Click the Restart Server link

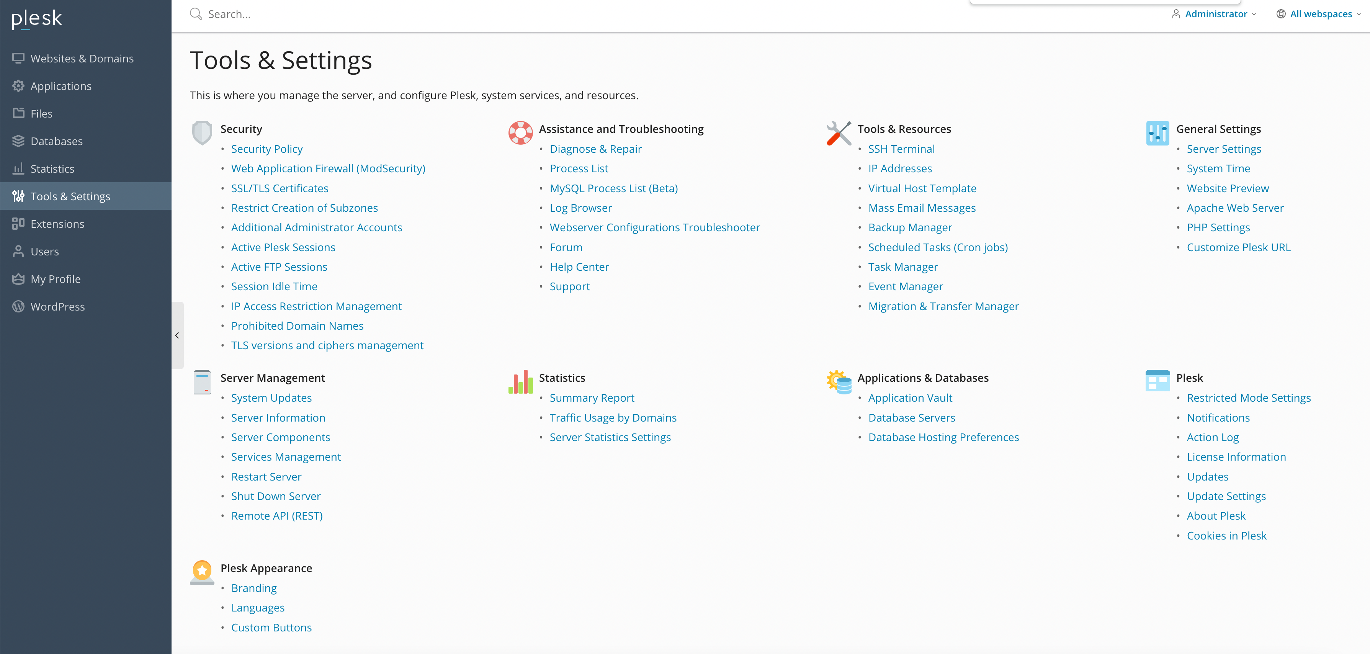(266, 476)
